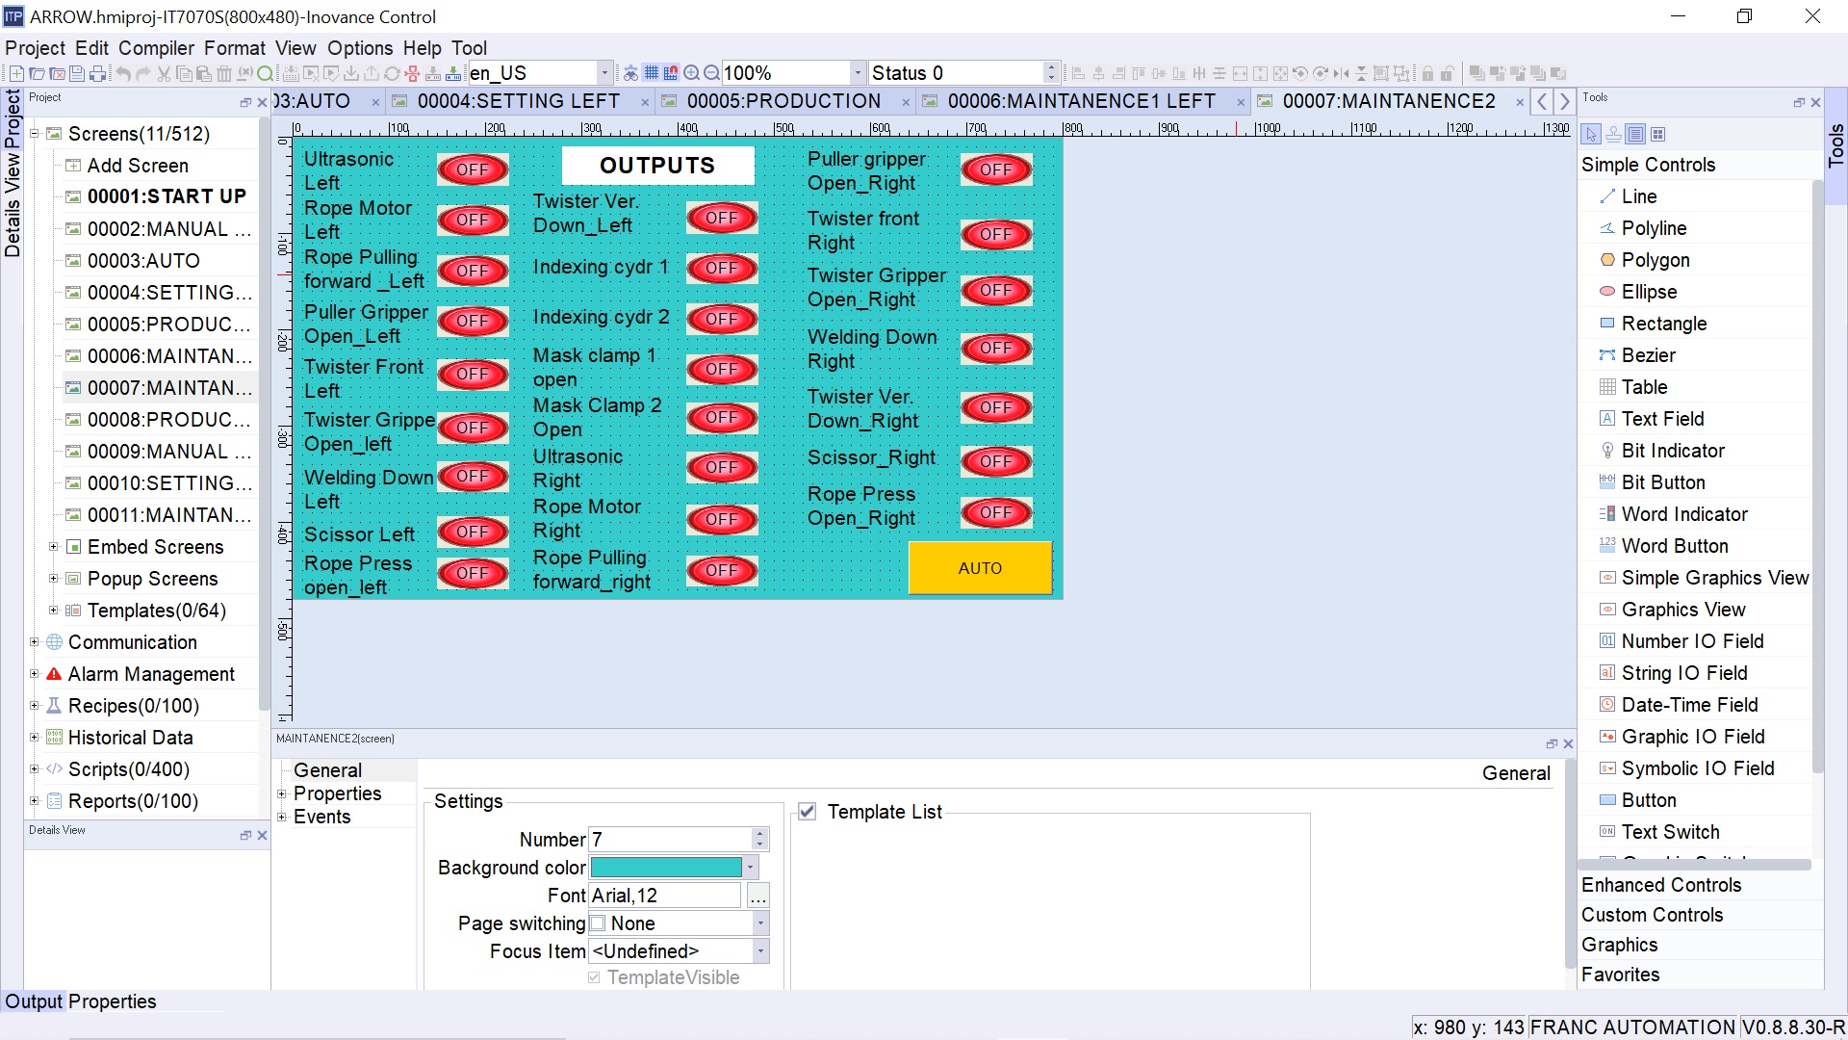This screenshot has width=1848, height=1040.
Task: Open the Compiler menu
Action: point(156,48)
